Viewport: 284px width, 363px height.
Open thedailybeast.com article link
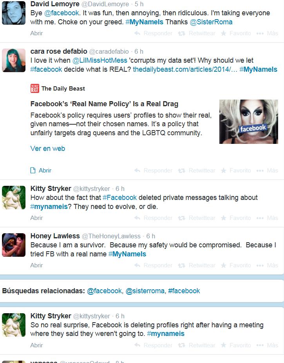coord(185,69)
